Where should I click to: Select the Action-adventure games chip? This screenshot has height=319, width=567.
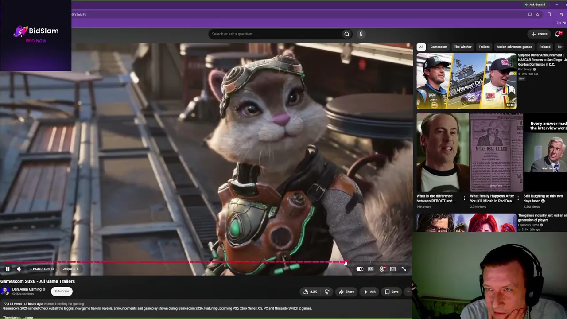(514, 47)
